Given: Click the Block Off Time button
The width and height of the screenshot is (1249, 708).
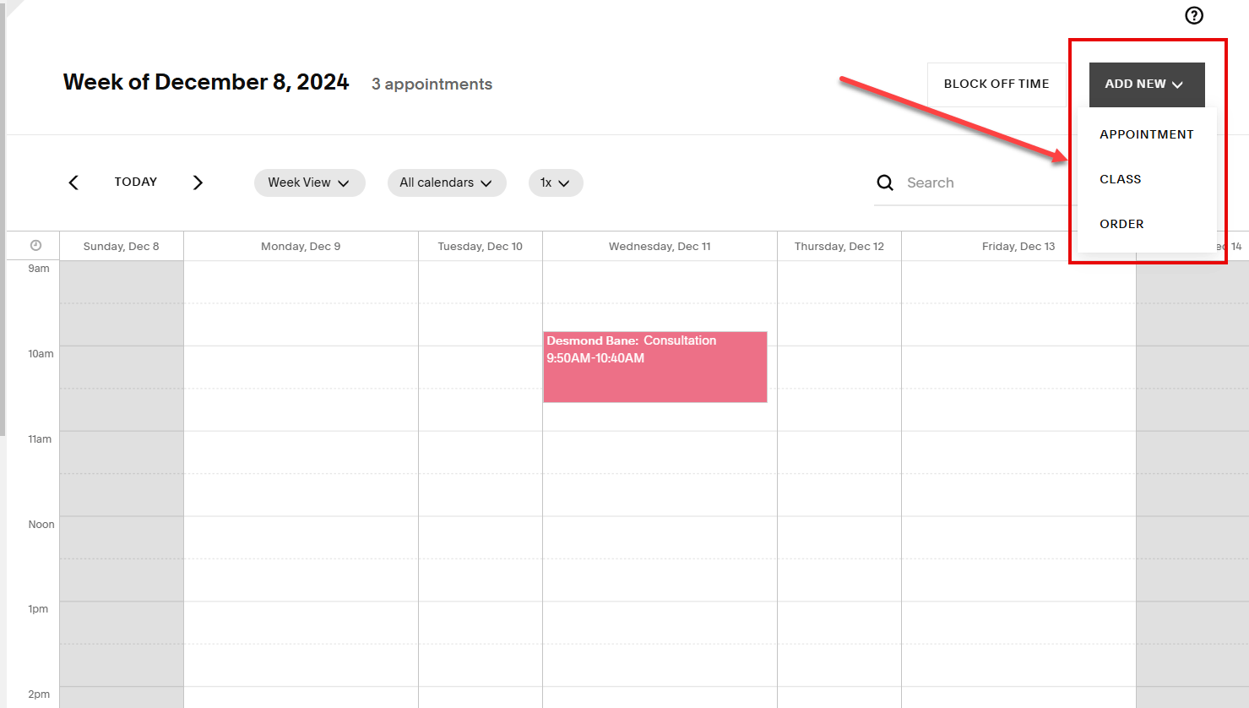Looking at the screenshot, I should (x=996, y=84).
